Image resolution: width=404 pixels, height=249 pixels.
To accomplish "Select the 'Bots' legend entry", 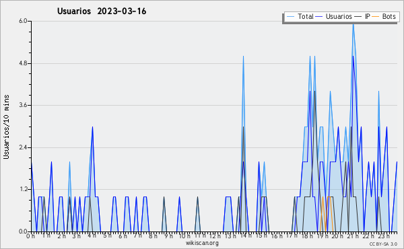I will [384, 17].
